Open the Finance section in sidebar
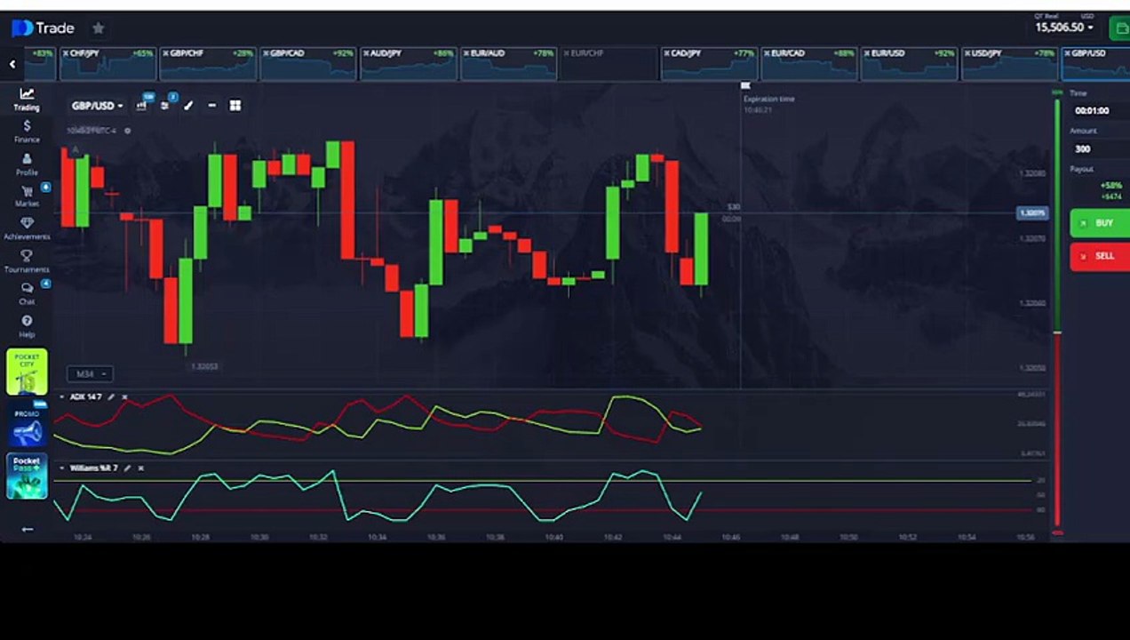The image size is (1130, 640). point(27,132)
